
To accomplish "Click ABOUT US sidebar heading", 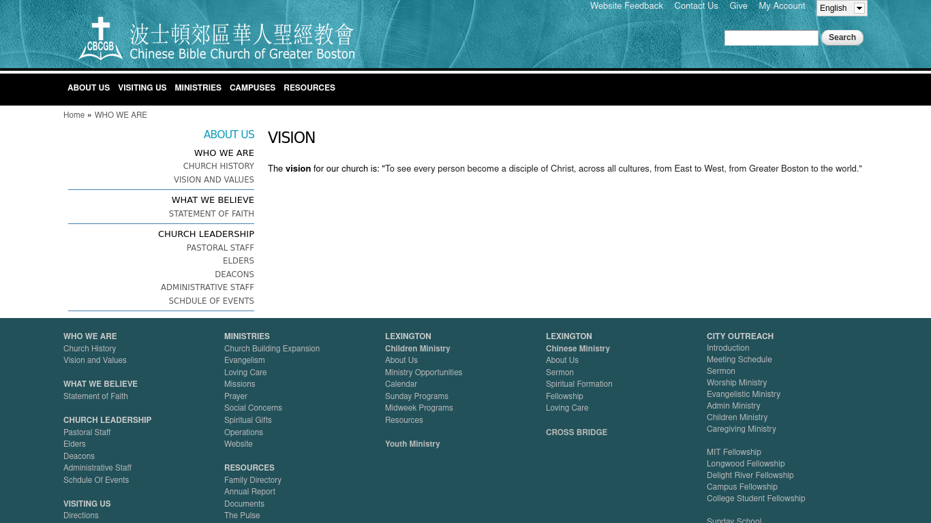I will click(x=229, y=135).
